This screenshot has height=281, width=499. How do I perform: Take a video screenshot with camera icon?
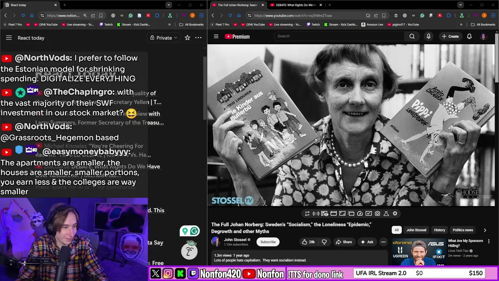tap(377, 213)
